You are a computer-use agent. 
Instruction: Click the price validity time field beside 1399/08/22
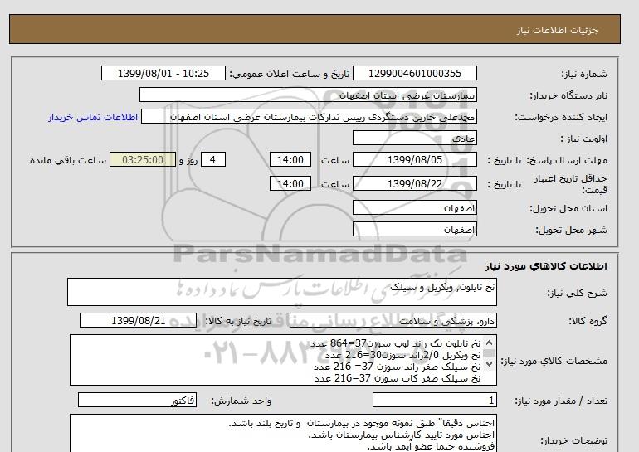pos(290,183)
